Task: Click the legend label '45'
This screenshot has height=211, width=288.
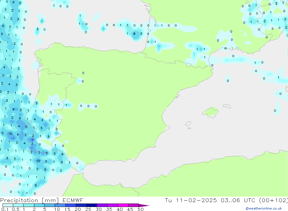Action: point(130,209)
